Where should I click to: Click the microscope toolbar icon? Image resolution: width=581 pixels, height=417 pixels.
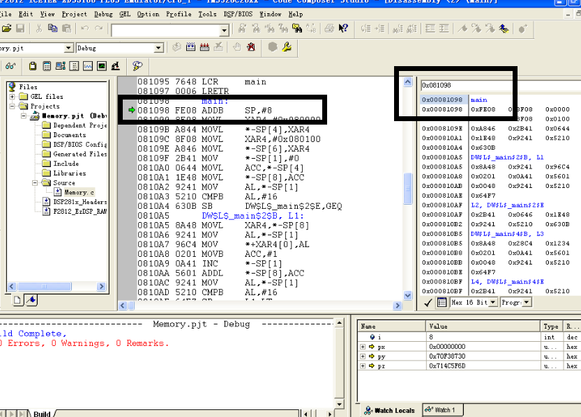[116, 66]
